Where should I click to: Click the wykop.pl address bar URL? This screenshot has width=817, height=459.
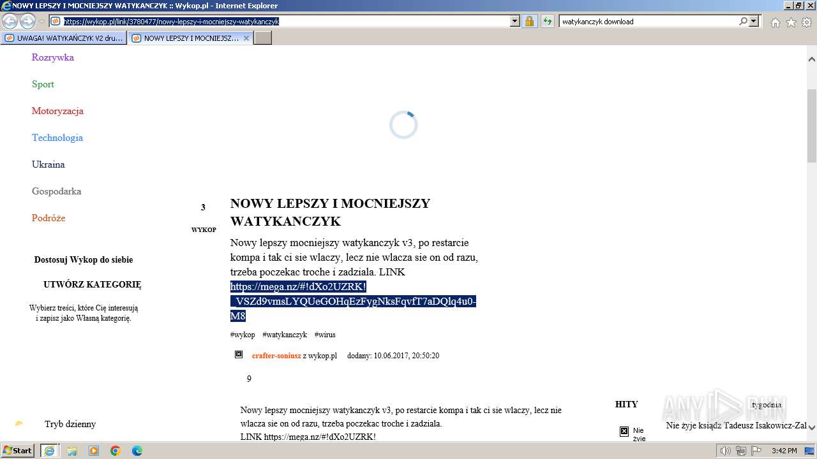[x=171, y=21]
